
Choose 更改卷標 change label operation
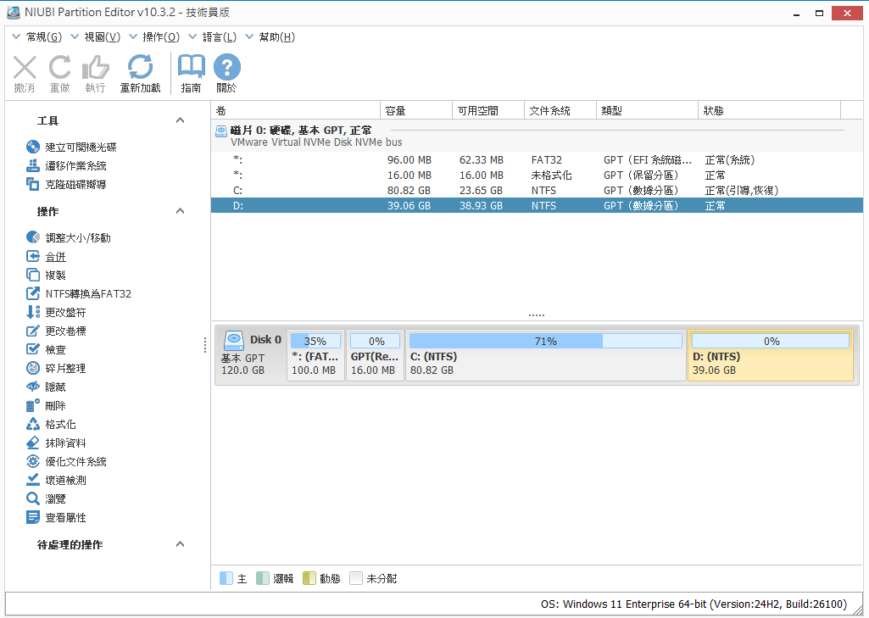pos(56,331)
